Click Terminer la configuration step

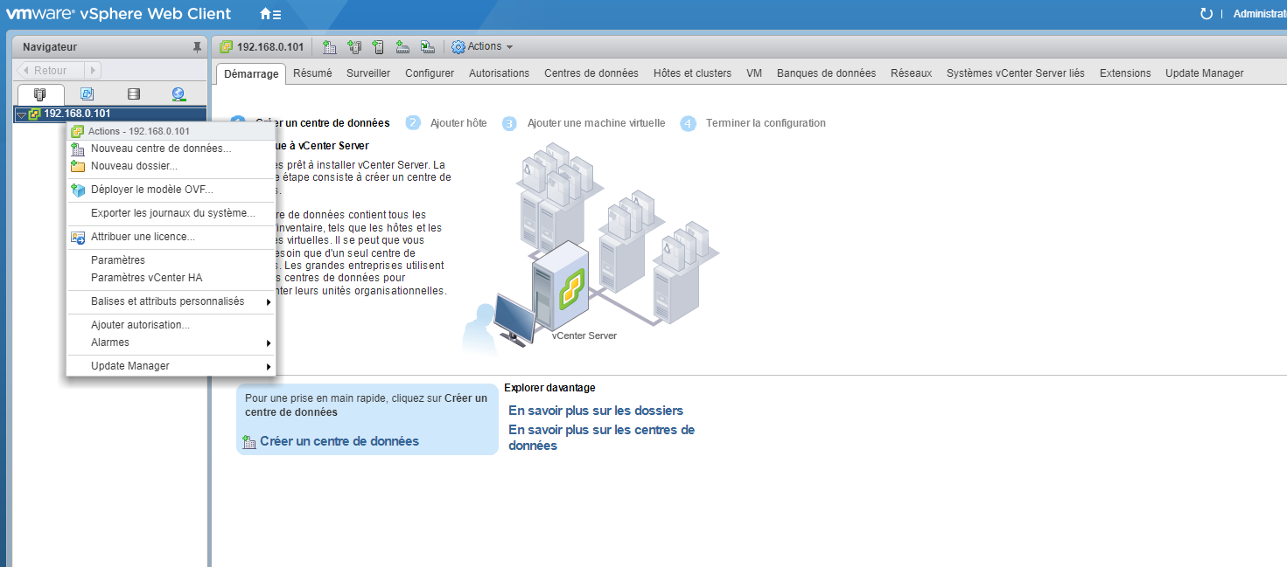click(x=766, y=123)
